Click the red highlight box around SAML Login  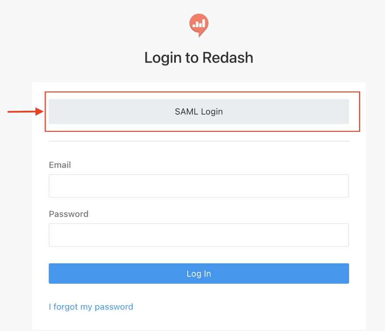tap(202, 92)
